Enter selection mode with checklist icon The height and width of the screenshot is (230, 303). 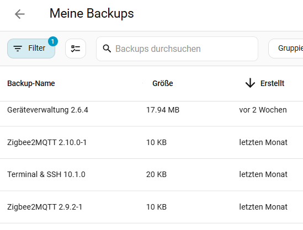pos(76,49)
